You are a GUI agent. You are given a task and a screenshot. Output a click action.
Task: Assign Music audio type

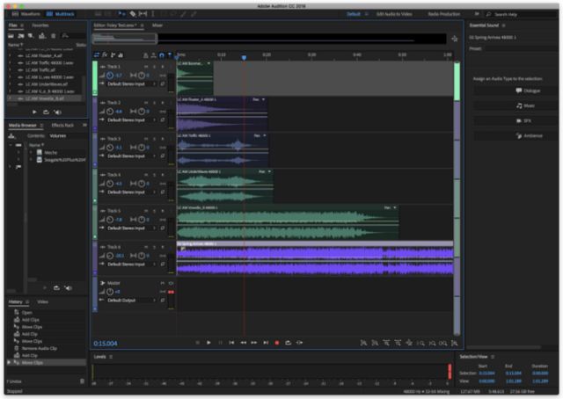515,105
